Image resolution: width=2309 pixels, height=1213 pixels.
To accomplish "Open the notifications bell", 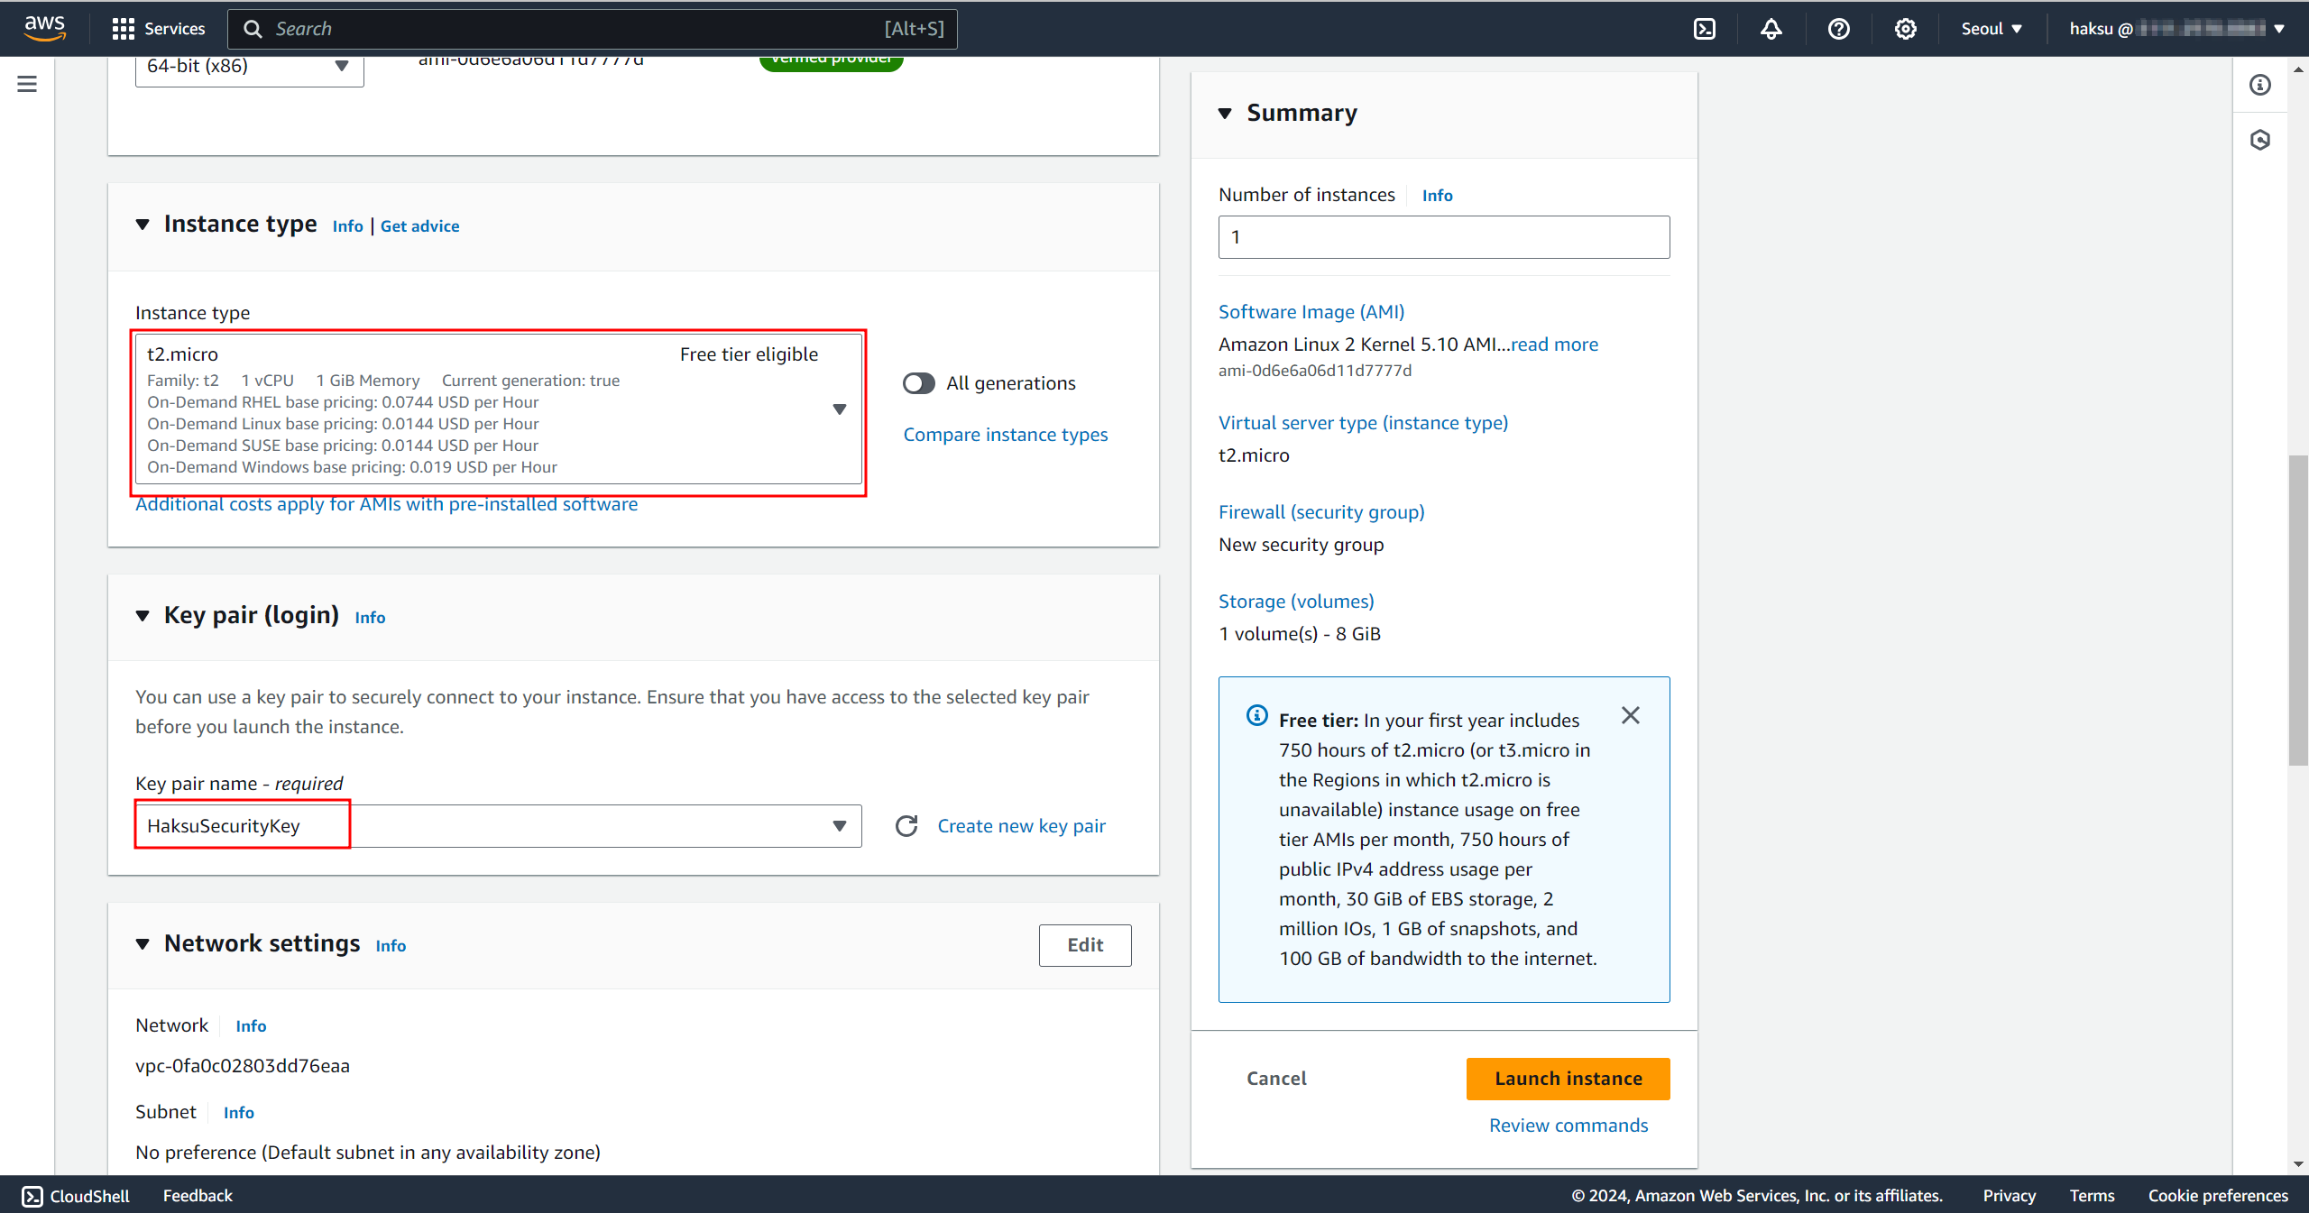I will pyautogui.click(x=1771, y=29).
